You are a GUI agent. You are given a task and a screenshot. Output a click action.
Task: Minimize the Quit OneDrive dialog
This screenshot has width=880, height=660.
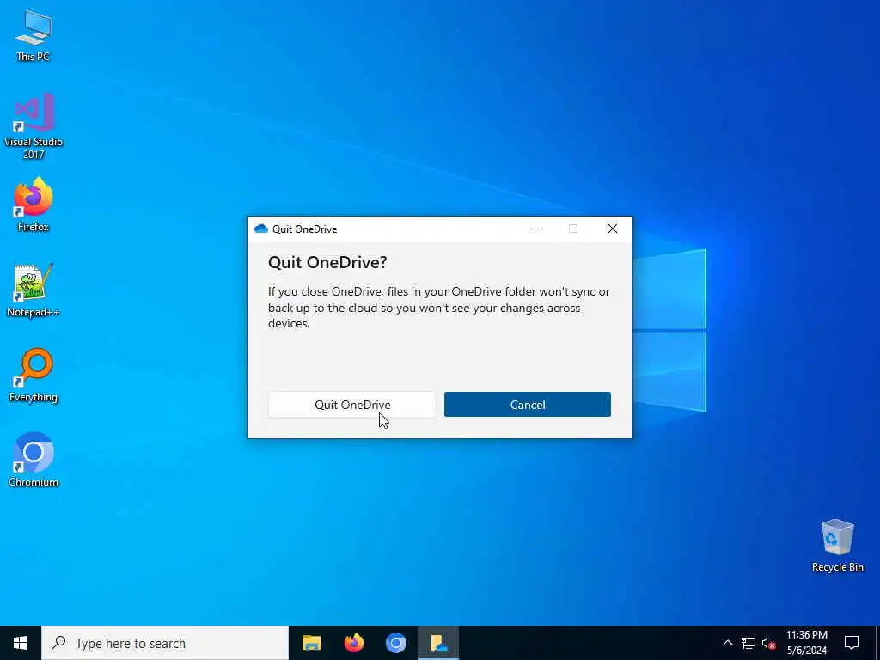tap(535, 229)
